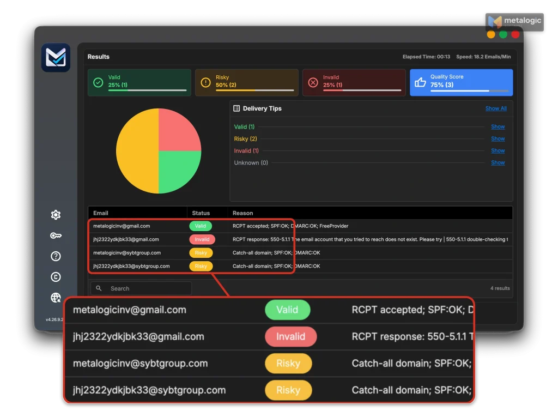Open settings via the gear icon
Viewport: 558px width, 417px height.
[x=56, y=215]
